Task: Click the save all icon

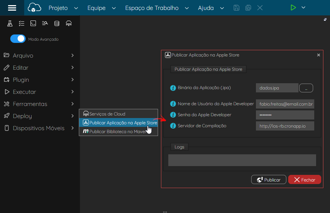Action: click(x=248, y=8)
